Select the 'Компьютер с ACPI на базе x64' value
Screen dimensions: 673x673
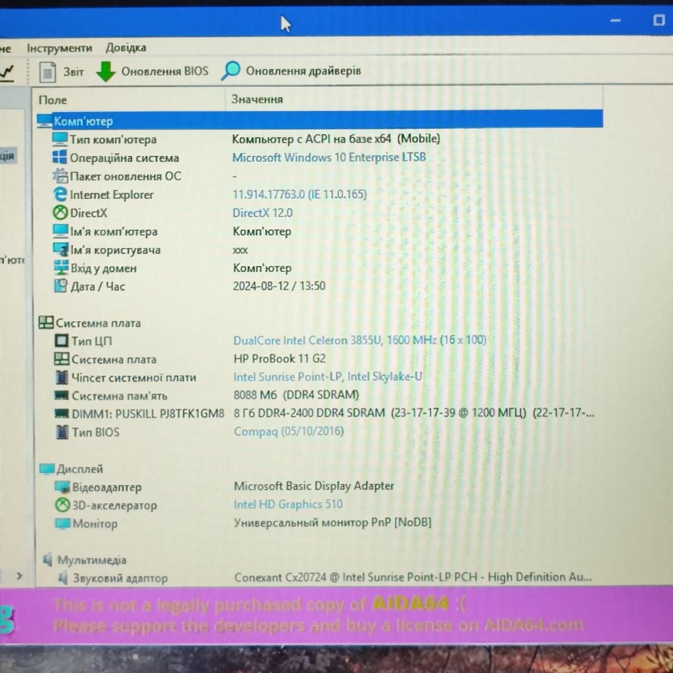point(336,139)
